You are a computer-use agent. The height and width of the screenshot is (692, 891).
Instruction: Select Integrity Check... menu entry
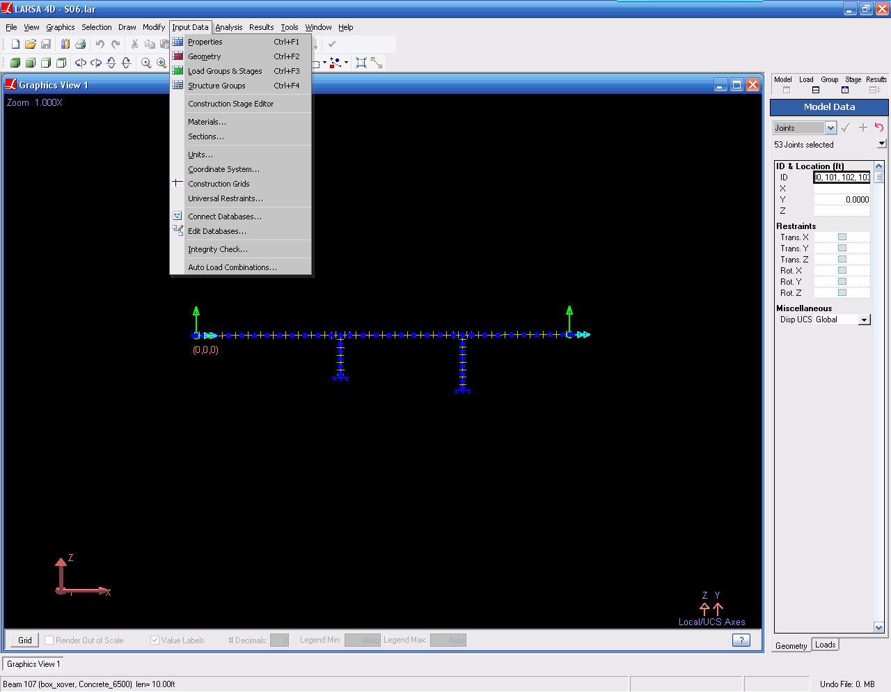(x=241, y=249)
